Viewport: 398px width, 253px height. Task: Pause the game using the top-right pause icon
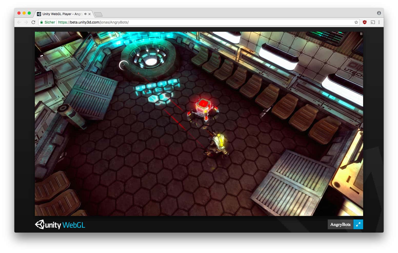(x=361, y=34)
